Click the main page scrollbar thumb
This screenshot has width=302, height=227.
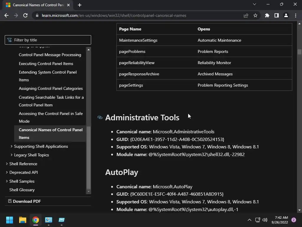[x=299, y=52]
